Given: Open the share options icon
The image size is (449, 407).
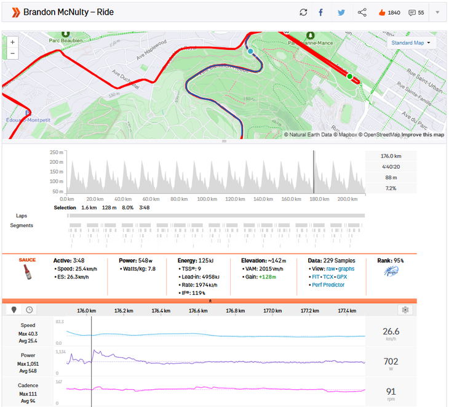Looking at the screenshot, I should (362, 12).
